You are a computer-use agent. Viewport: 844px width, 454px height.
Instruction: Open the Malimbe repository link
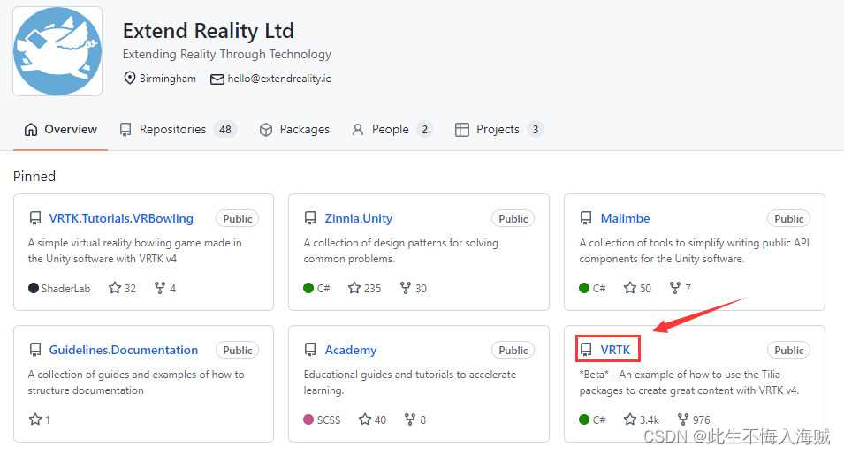(625, 218)
